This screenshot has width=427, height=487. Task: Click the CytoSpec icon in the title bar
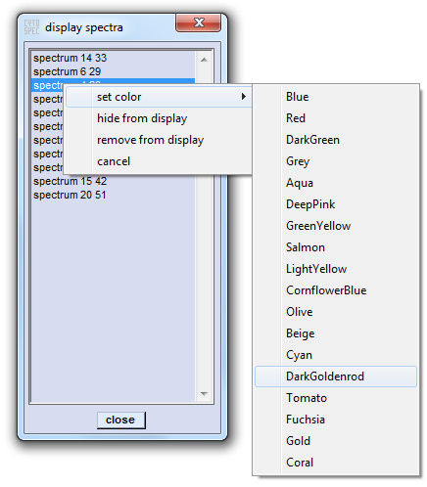(31, 26)
